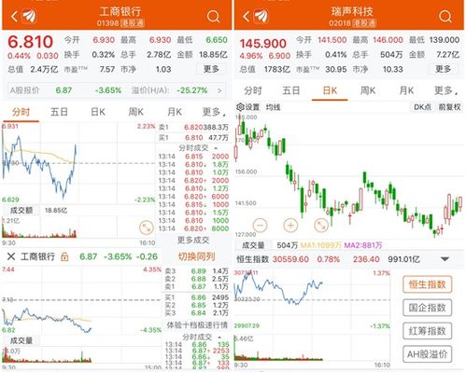The height and width of the screenshot is (372, 466).
Task: Tap the 卖1 6.820 order row
Action: (193, 128)
